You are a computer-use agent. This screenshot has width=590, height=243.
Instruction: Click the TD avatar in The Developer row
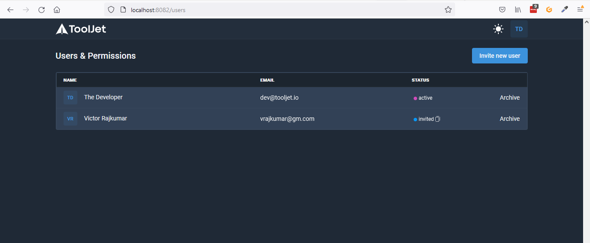click(70, 98)
